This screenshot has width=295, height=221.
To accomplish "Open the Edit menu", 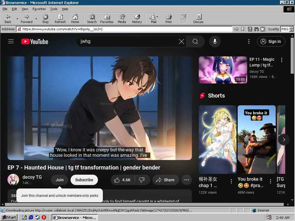I will tap(14, 9).
